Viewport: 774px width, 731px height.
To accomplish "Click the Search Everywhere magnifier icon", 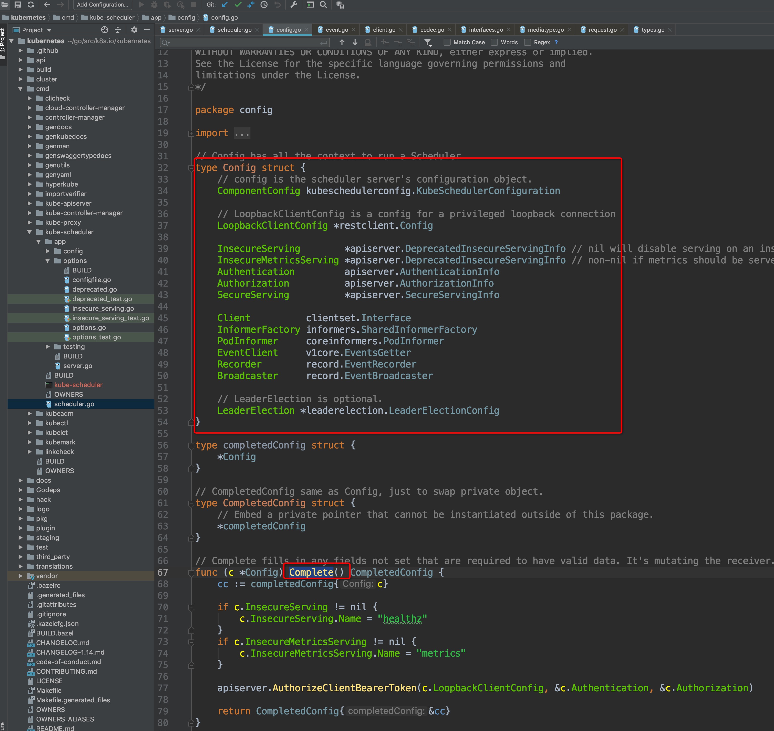I will [x=323, y=5].
